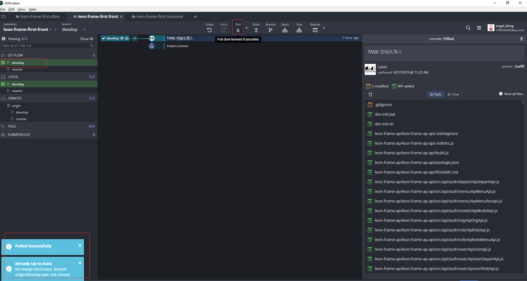This screenshot has width=527, height=281.
Task: Click the Pop stash icon
Action: (x=299, y=30)
